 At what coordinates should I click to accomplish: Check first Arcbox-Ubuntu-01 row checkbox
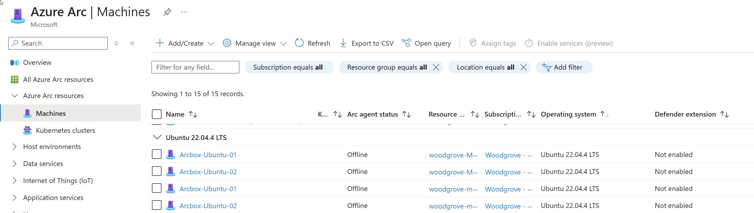click(x=157, y=154)
